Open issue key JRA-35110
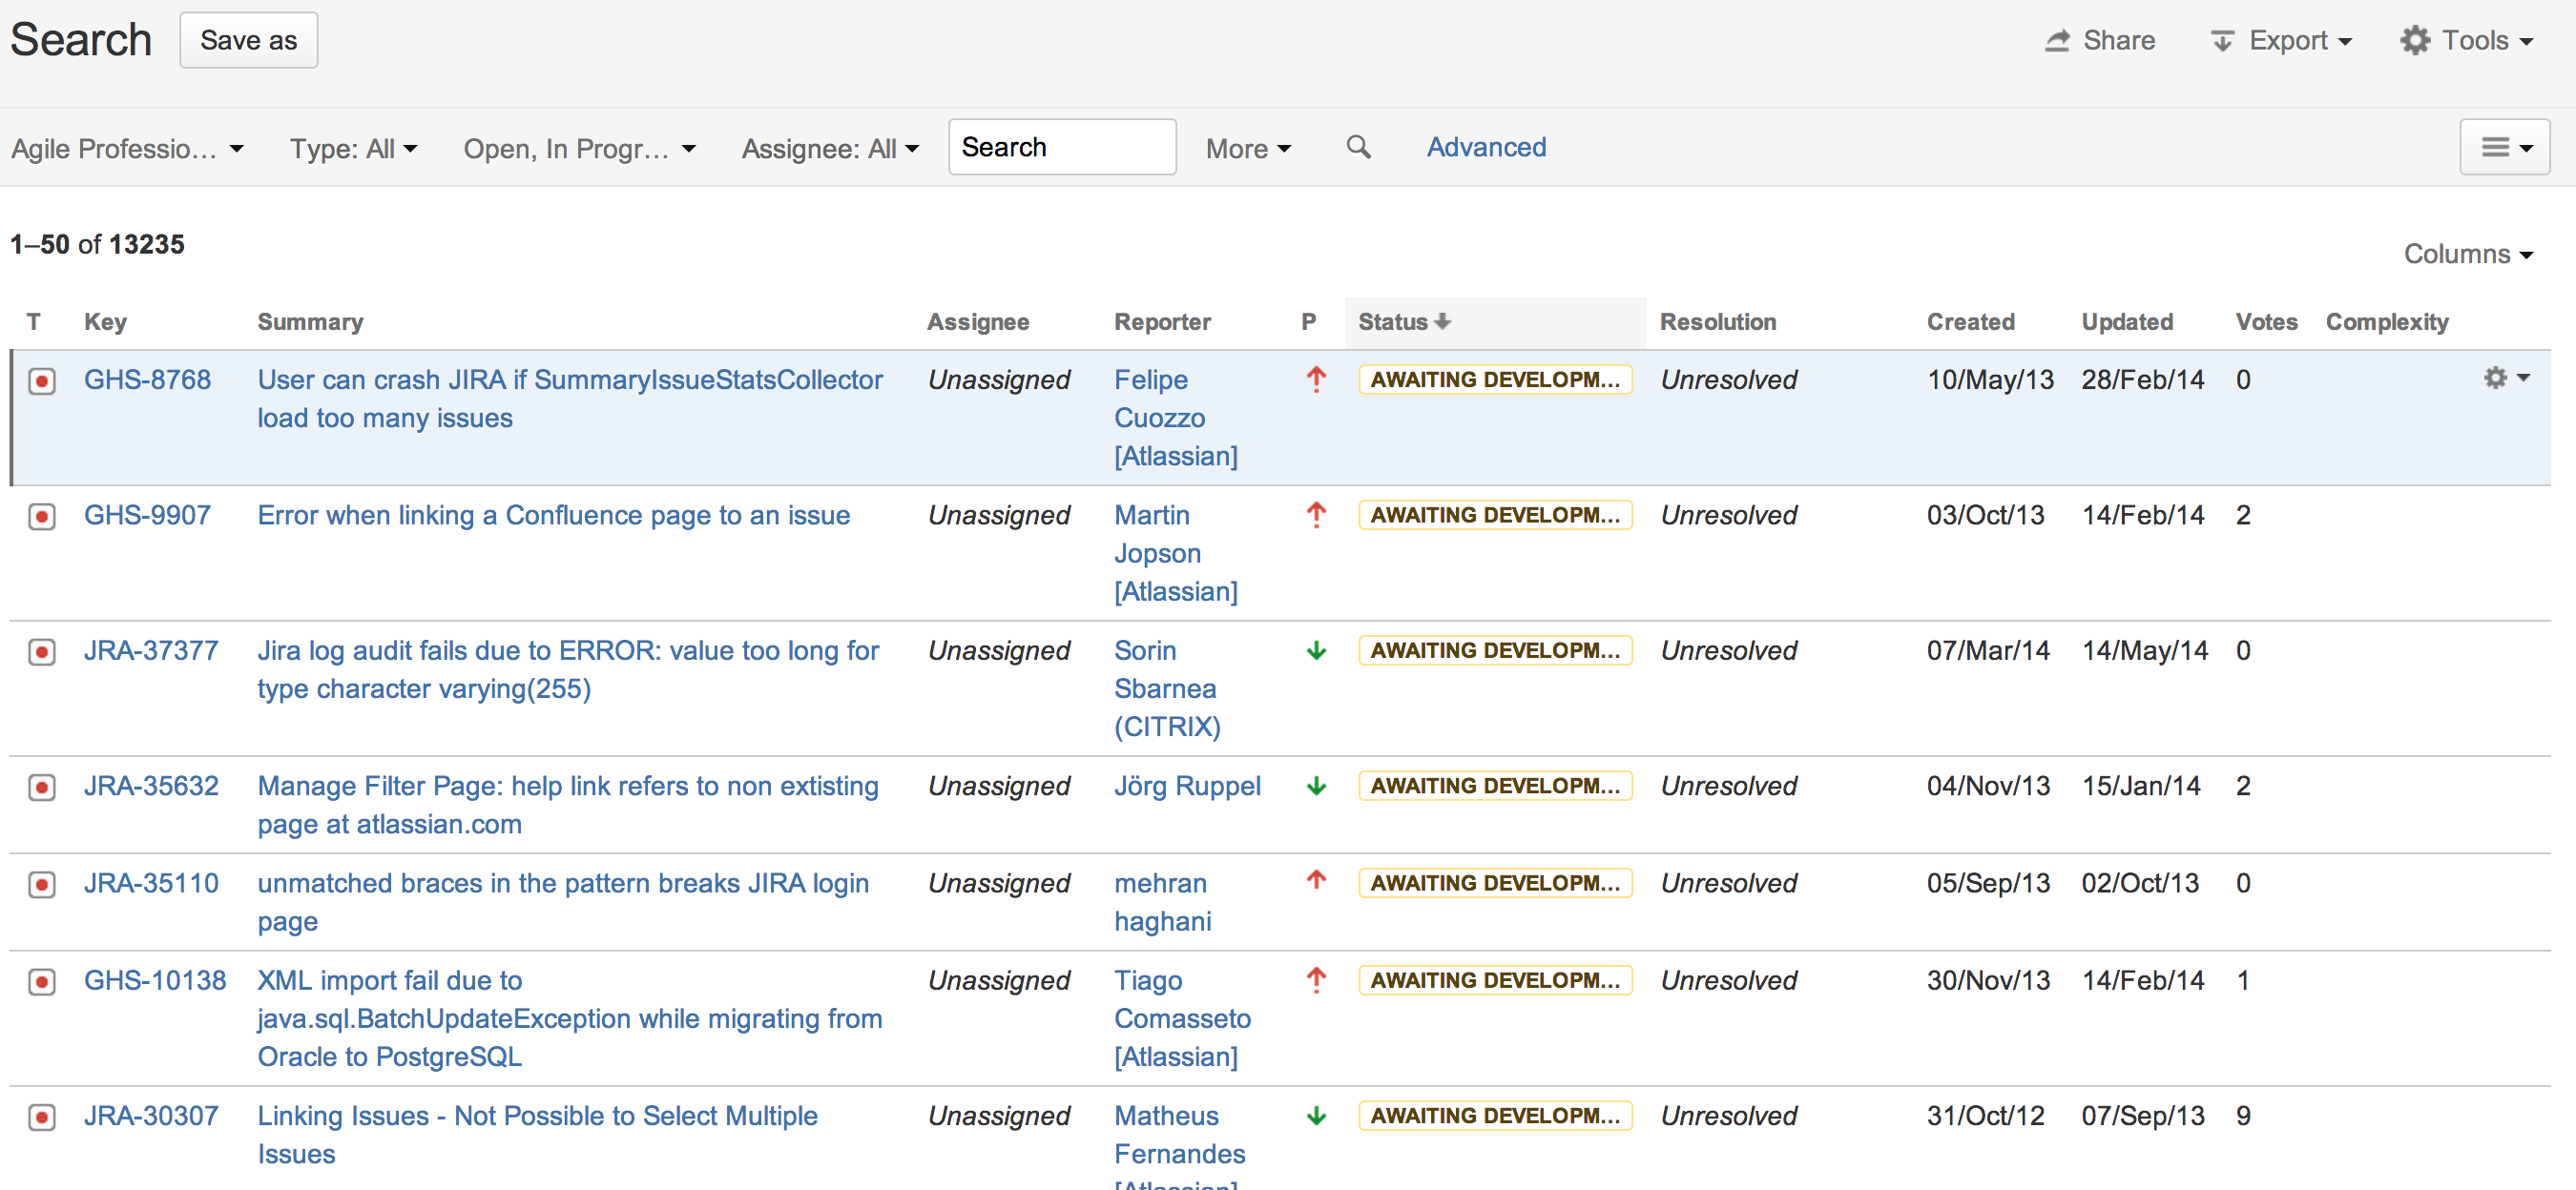2576x1190 pixels. pyautogui.click(x=151, y=883)
